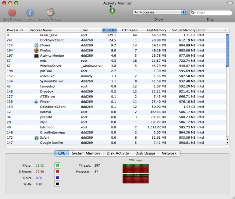Click the lower CPU Usage graph
This screenshot has height=199, width=235.
pyautogui.click(x=135, y=179)
